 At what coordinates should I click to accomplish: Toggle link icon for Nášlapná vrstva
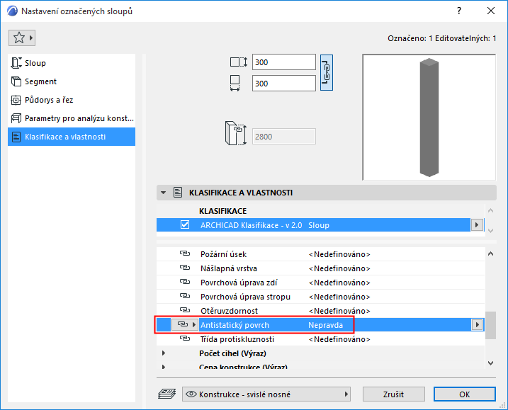coord(185,268)
